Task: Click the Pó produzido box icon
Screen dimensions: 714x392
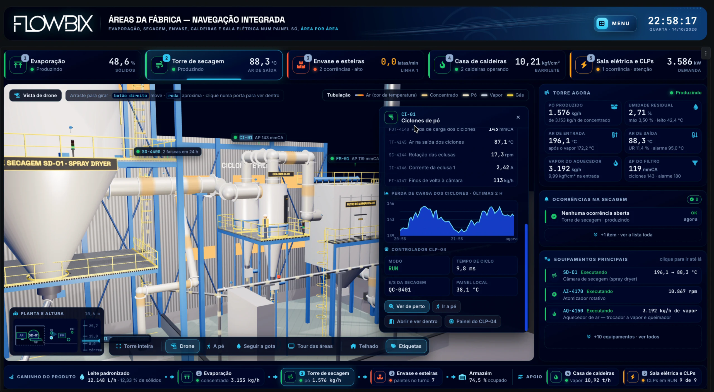Action: (x=614, y=107)
